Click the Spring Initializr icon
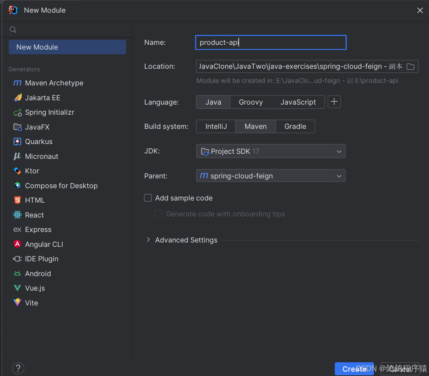This screenshot has height=376, width=429. coord(17,112)
